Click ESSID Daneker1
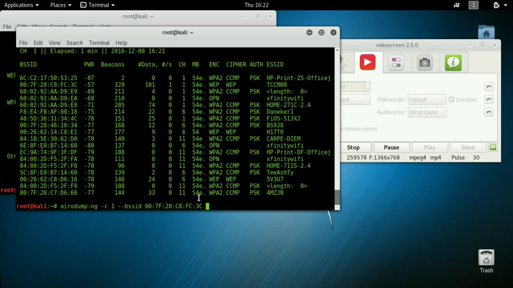The width and height of the screenshot is (513, 288). pyautogui.click(x=280, y=112)
